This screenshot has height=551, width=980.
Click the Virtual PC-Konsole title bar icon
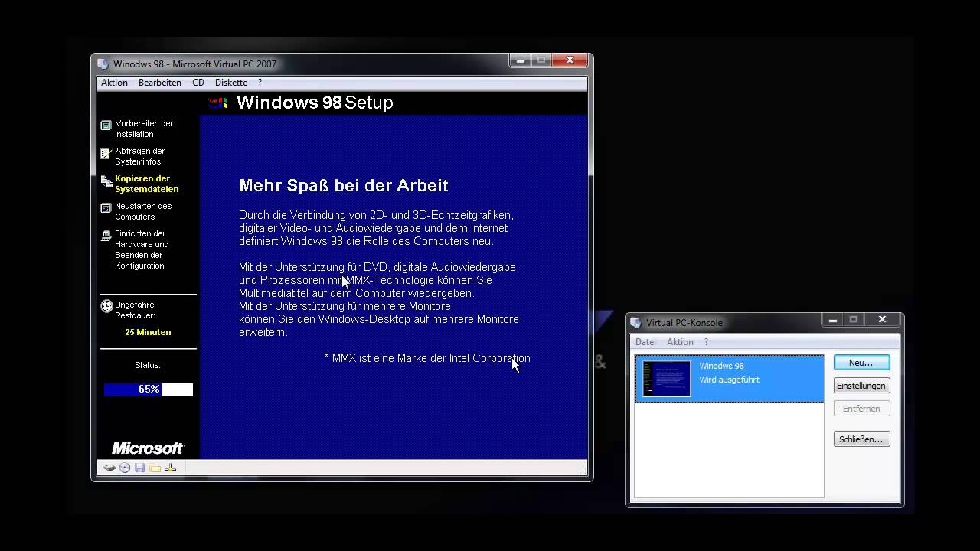point(636,323)
